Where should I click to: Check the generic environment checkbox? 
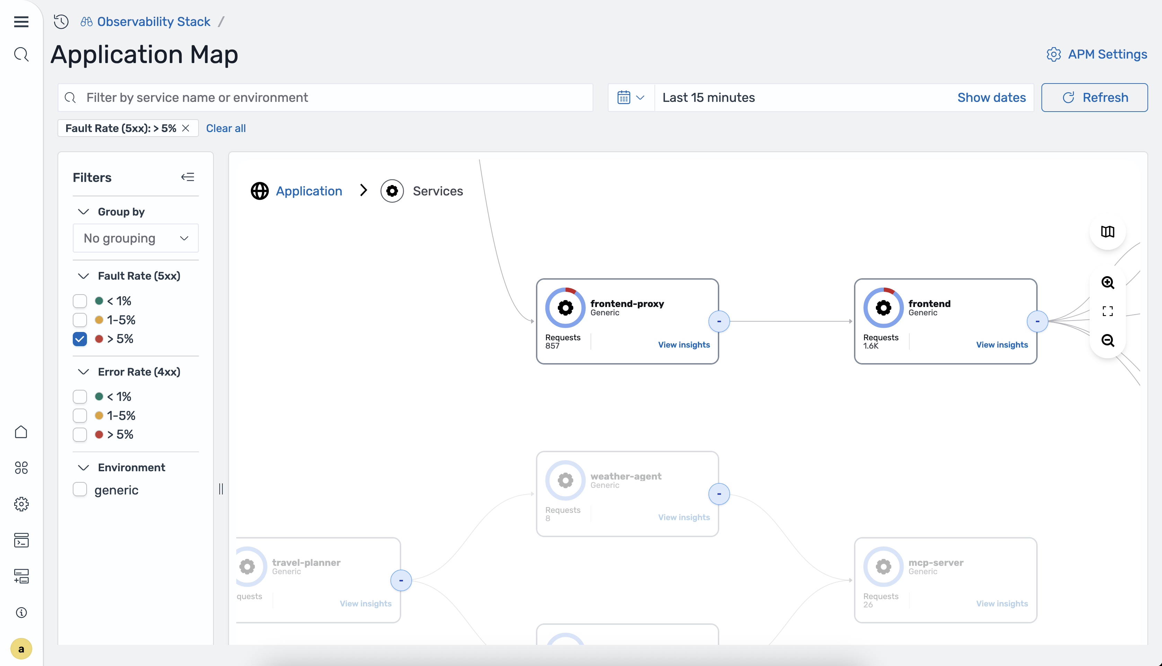[x=80, y=489]
